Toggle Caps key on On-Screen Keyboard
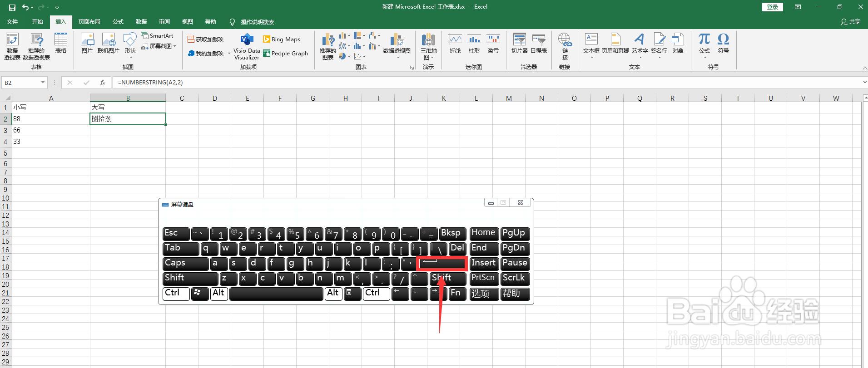 point(185,263)
